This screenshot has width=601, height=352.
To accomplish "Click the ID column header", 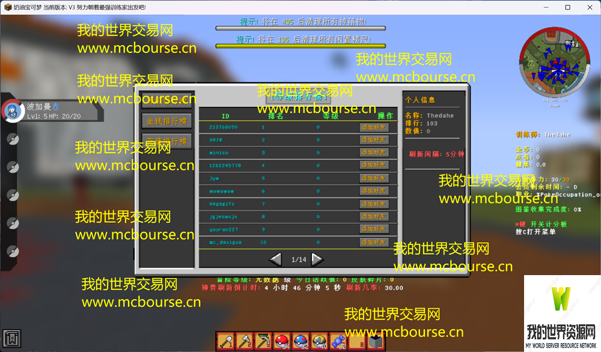I will tap(225, 116).
